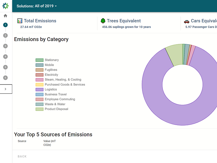217x163 pixels.
Task: Hide the Logistics series via legend
Action: [x=51, y=89]
